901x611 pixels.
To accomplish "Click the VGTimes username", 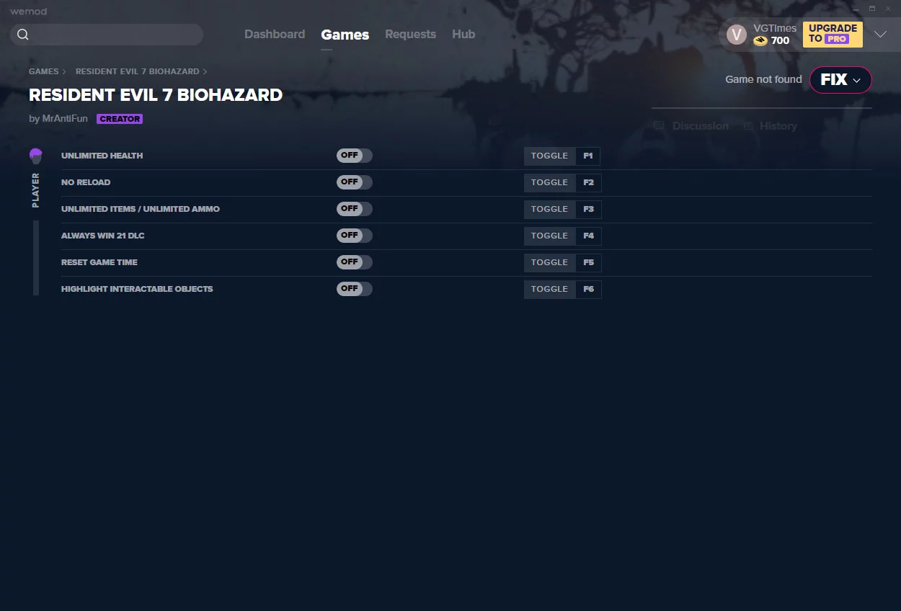I will tap(775, 28).
